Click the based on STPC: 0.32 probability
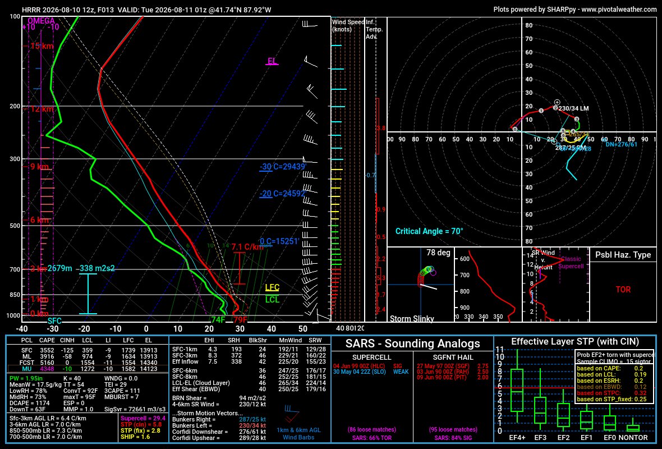 pos(612,393)
